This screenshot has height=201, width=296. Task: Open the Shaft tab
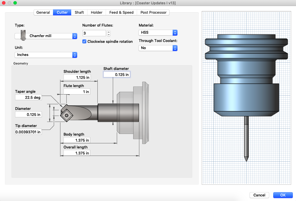point(79,13)
